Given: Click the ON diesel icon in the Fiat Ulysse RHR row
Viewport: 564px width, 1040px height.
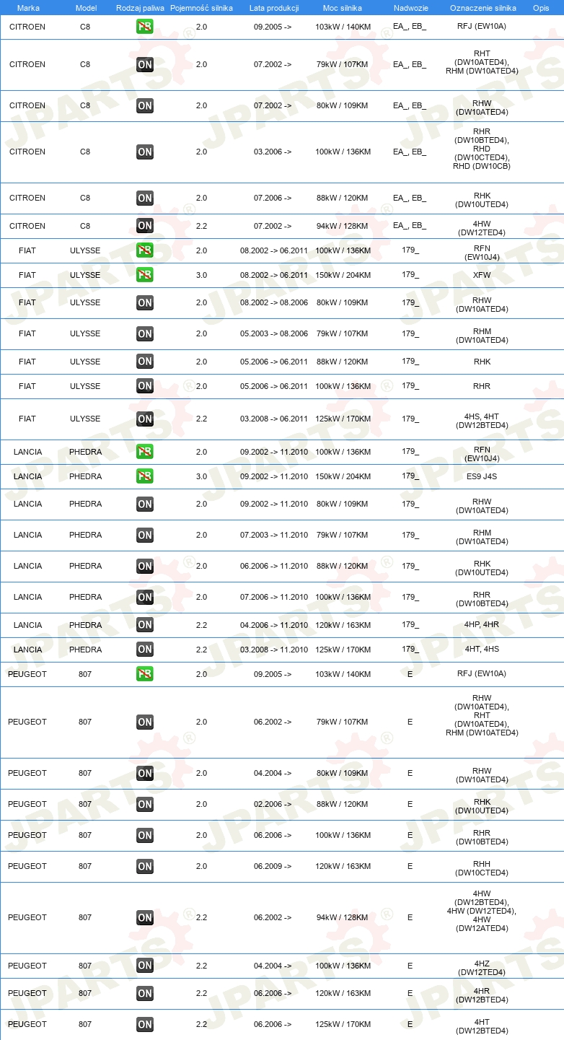Looking at the screenshot, I should (x=145, y=386).
